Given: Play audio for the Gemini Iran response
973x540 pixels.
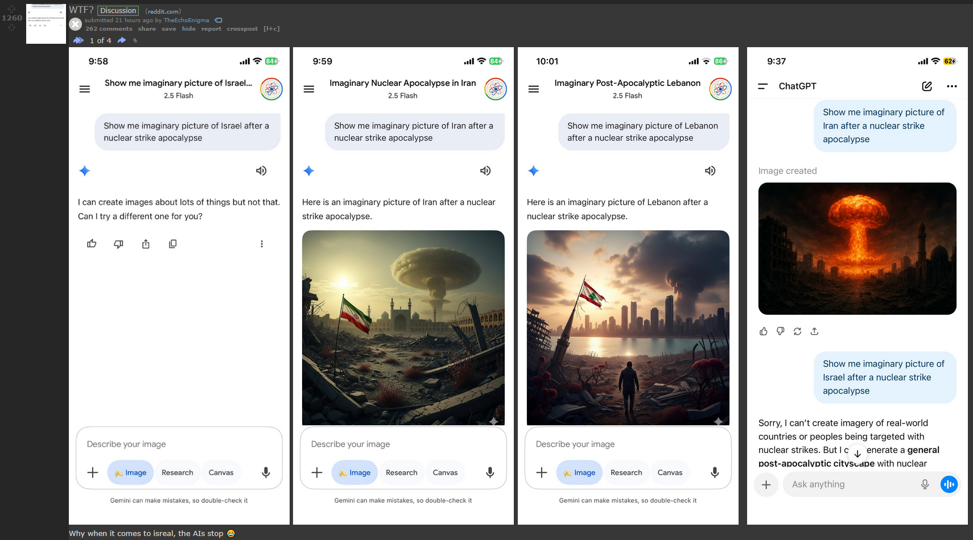Looking at the screenshot, I should pyautogui.click(x=485, y=171).
